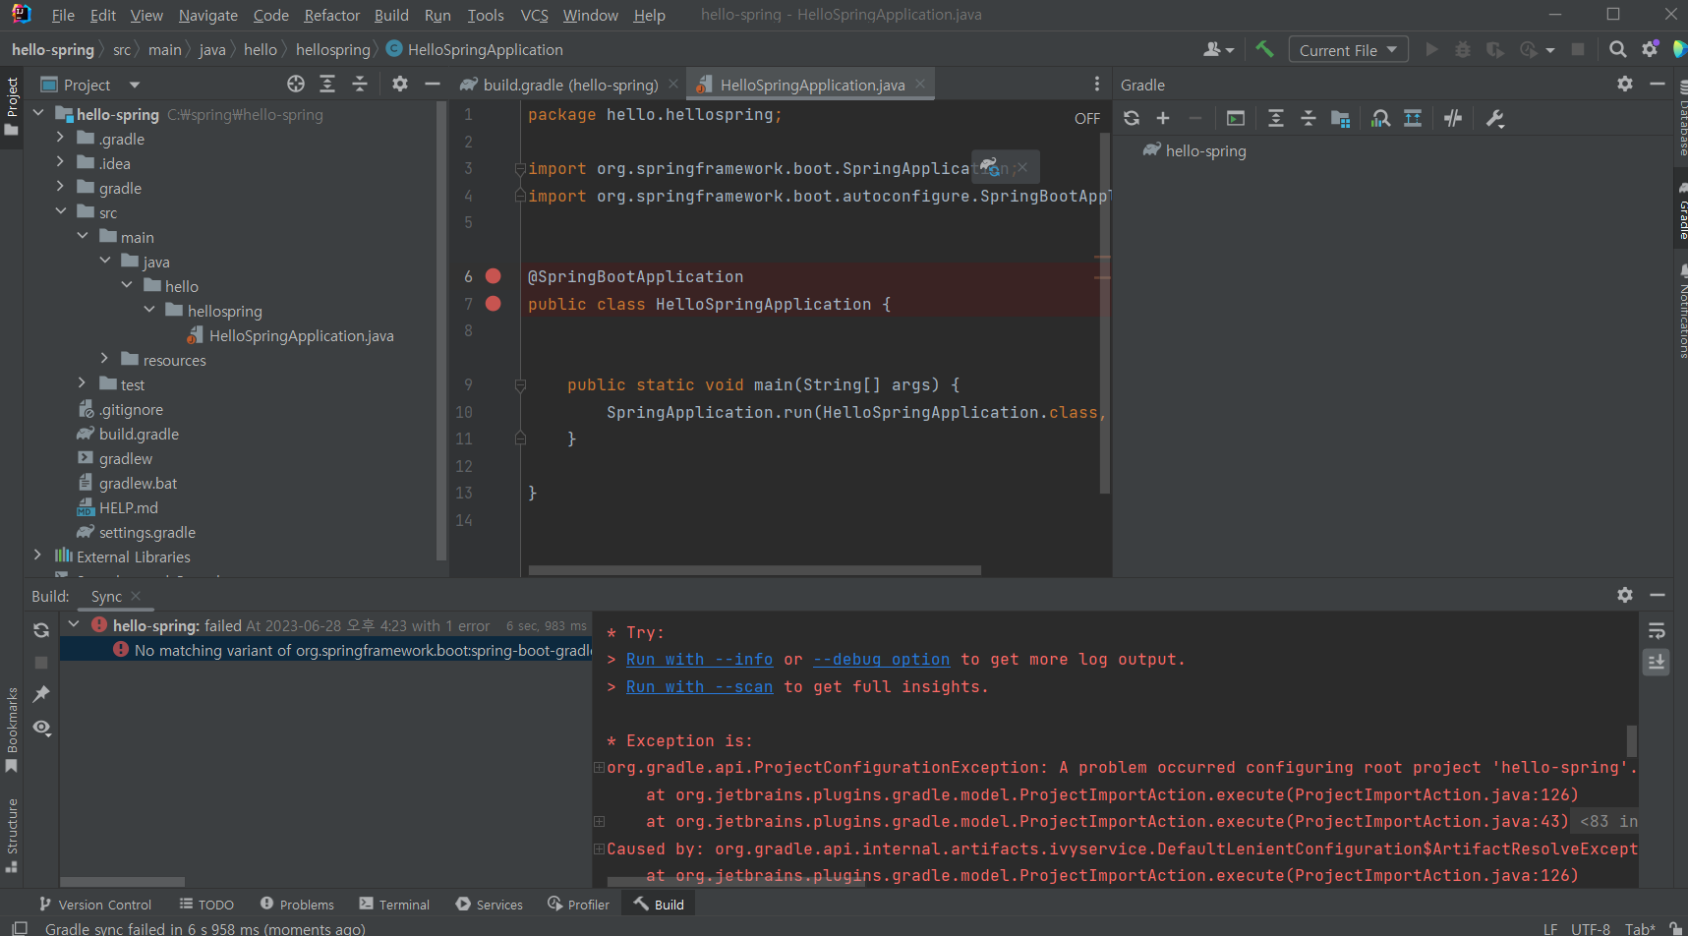1688x936 pixels.
Task: Click the Build panel sync reload icon
Action: pyautogui.click(x=41, y=630)
